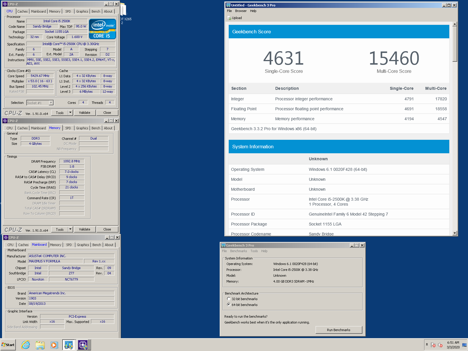The image size is (468, 351).
Task: Open the Start menu orb
Action: click(x=8, y=345)
